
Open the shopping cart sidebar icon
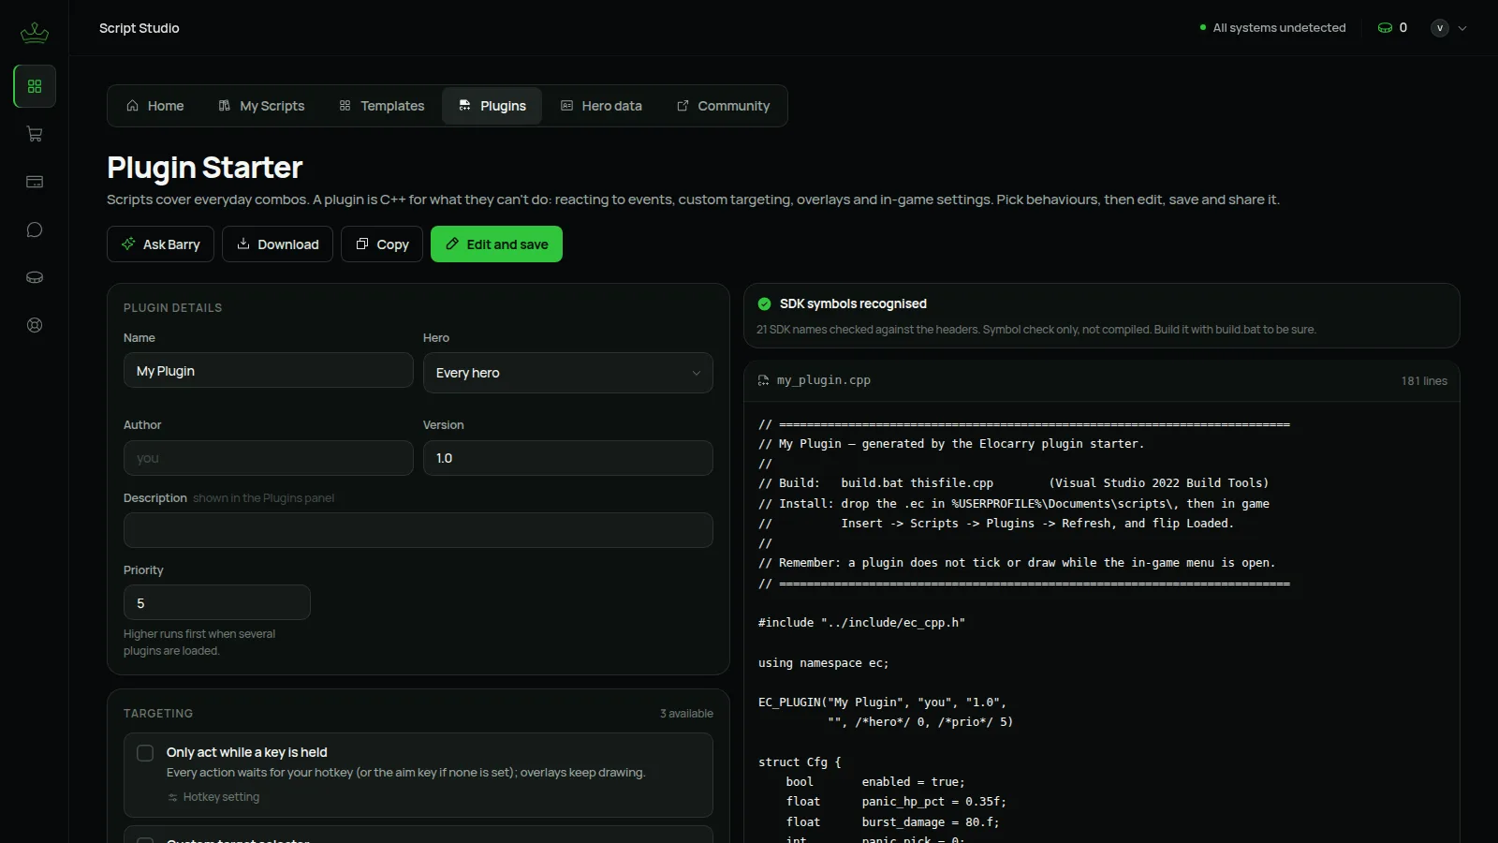(35, 134)
